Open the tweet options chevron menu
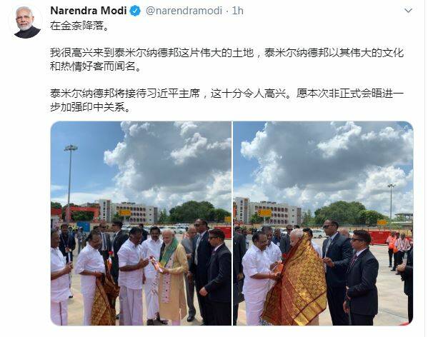The image size is (428, 337). (x=408, y=11)
